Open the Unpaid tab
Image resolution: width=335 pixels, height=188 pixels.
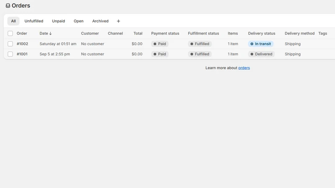(58, 21)
